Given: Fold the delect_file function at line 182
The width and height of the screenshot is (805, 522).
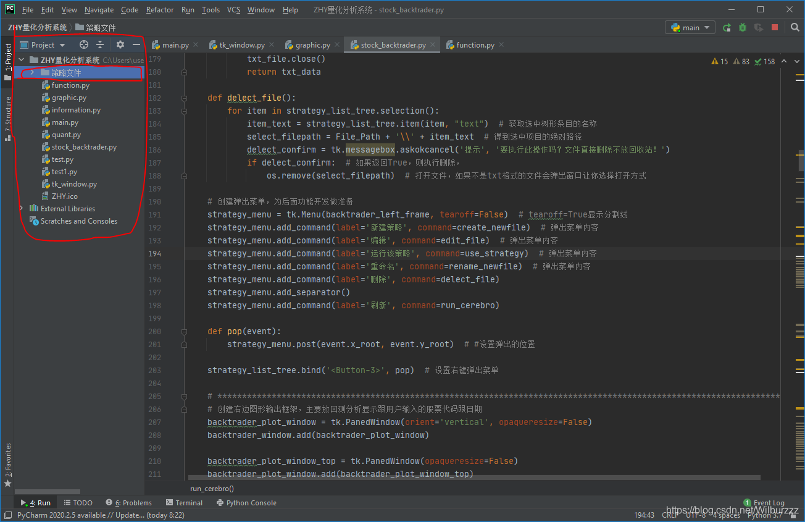Looking at the screenshot, I should 184,98.
